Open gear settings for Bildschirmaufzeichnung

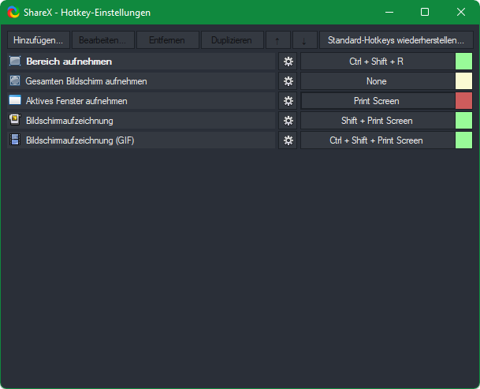tap(288, 121)
